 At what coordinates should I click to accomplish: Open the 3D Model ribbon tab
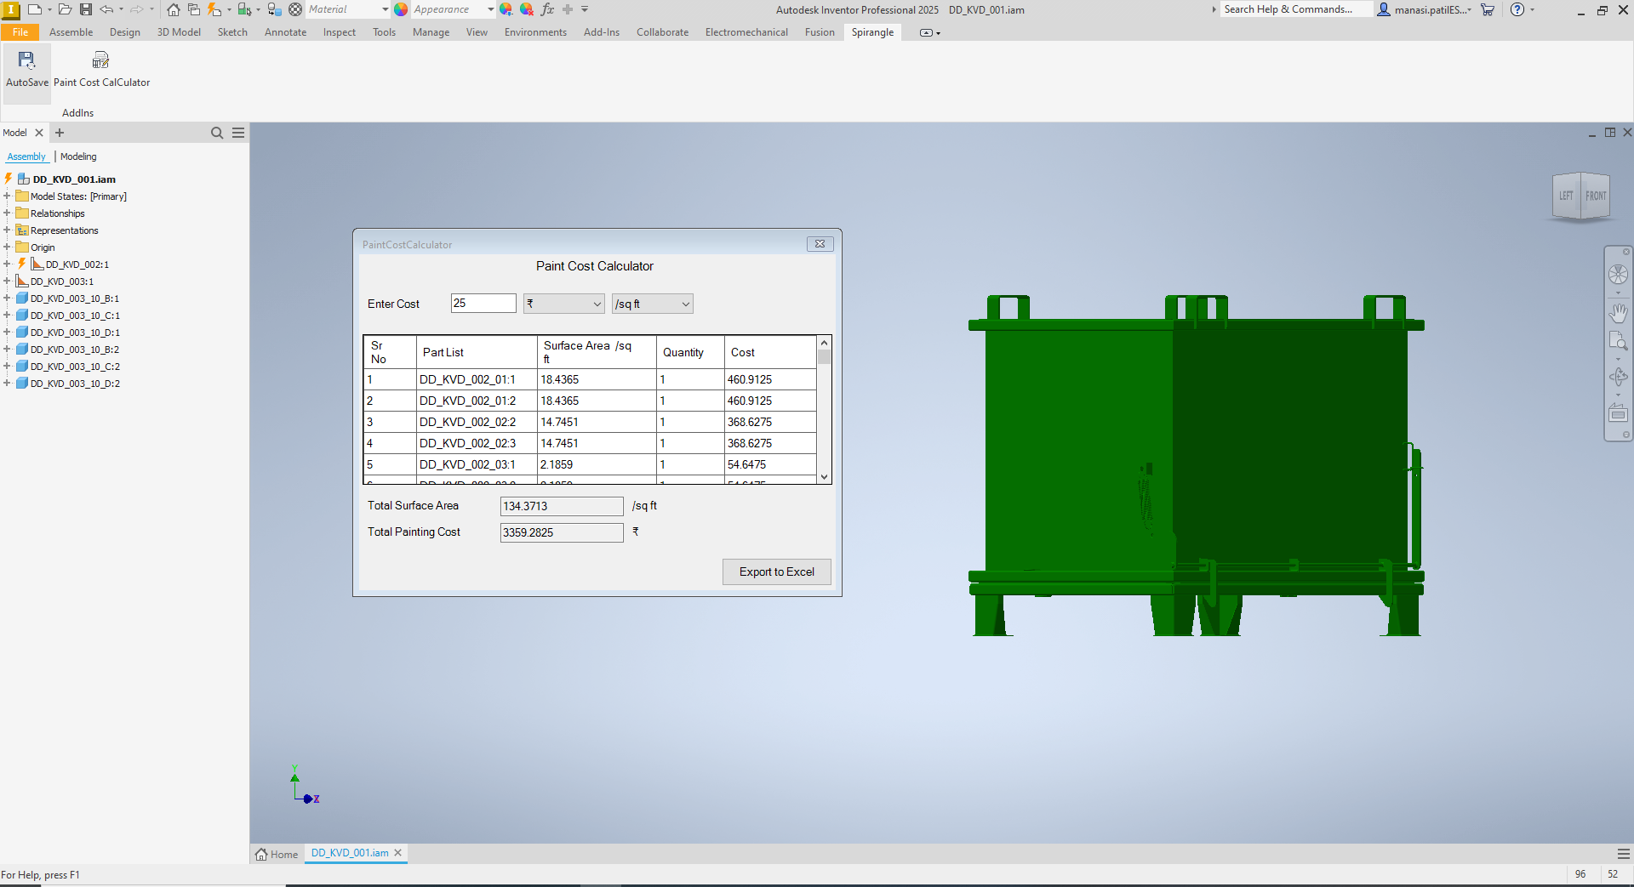(179, 32)
